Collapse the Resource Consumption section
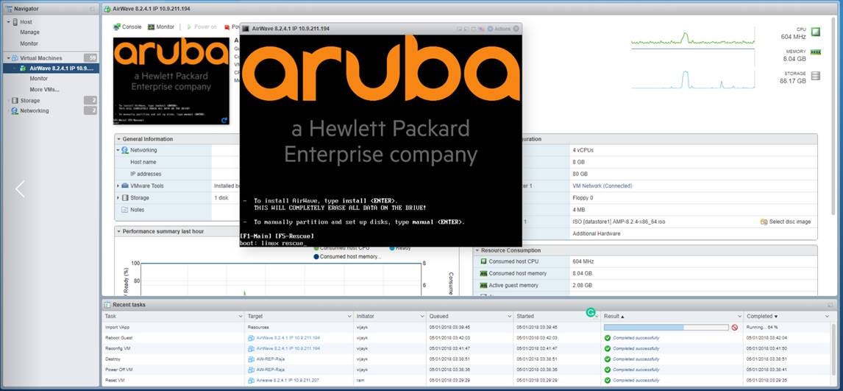The height and width of the screenshot is (391, 843). pos(477,250)
